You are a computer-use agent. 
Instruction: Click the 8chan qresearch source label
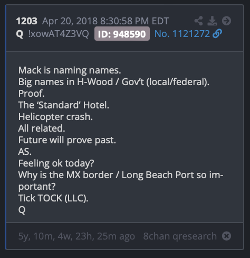tap(180, 236)
